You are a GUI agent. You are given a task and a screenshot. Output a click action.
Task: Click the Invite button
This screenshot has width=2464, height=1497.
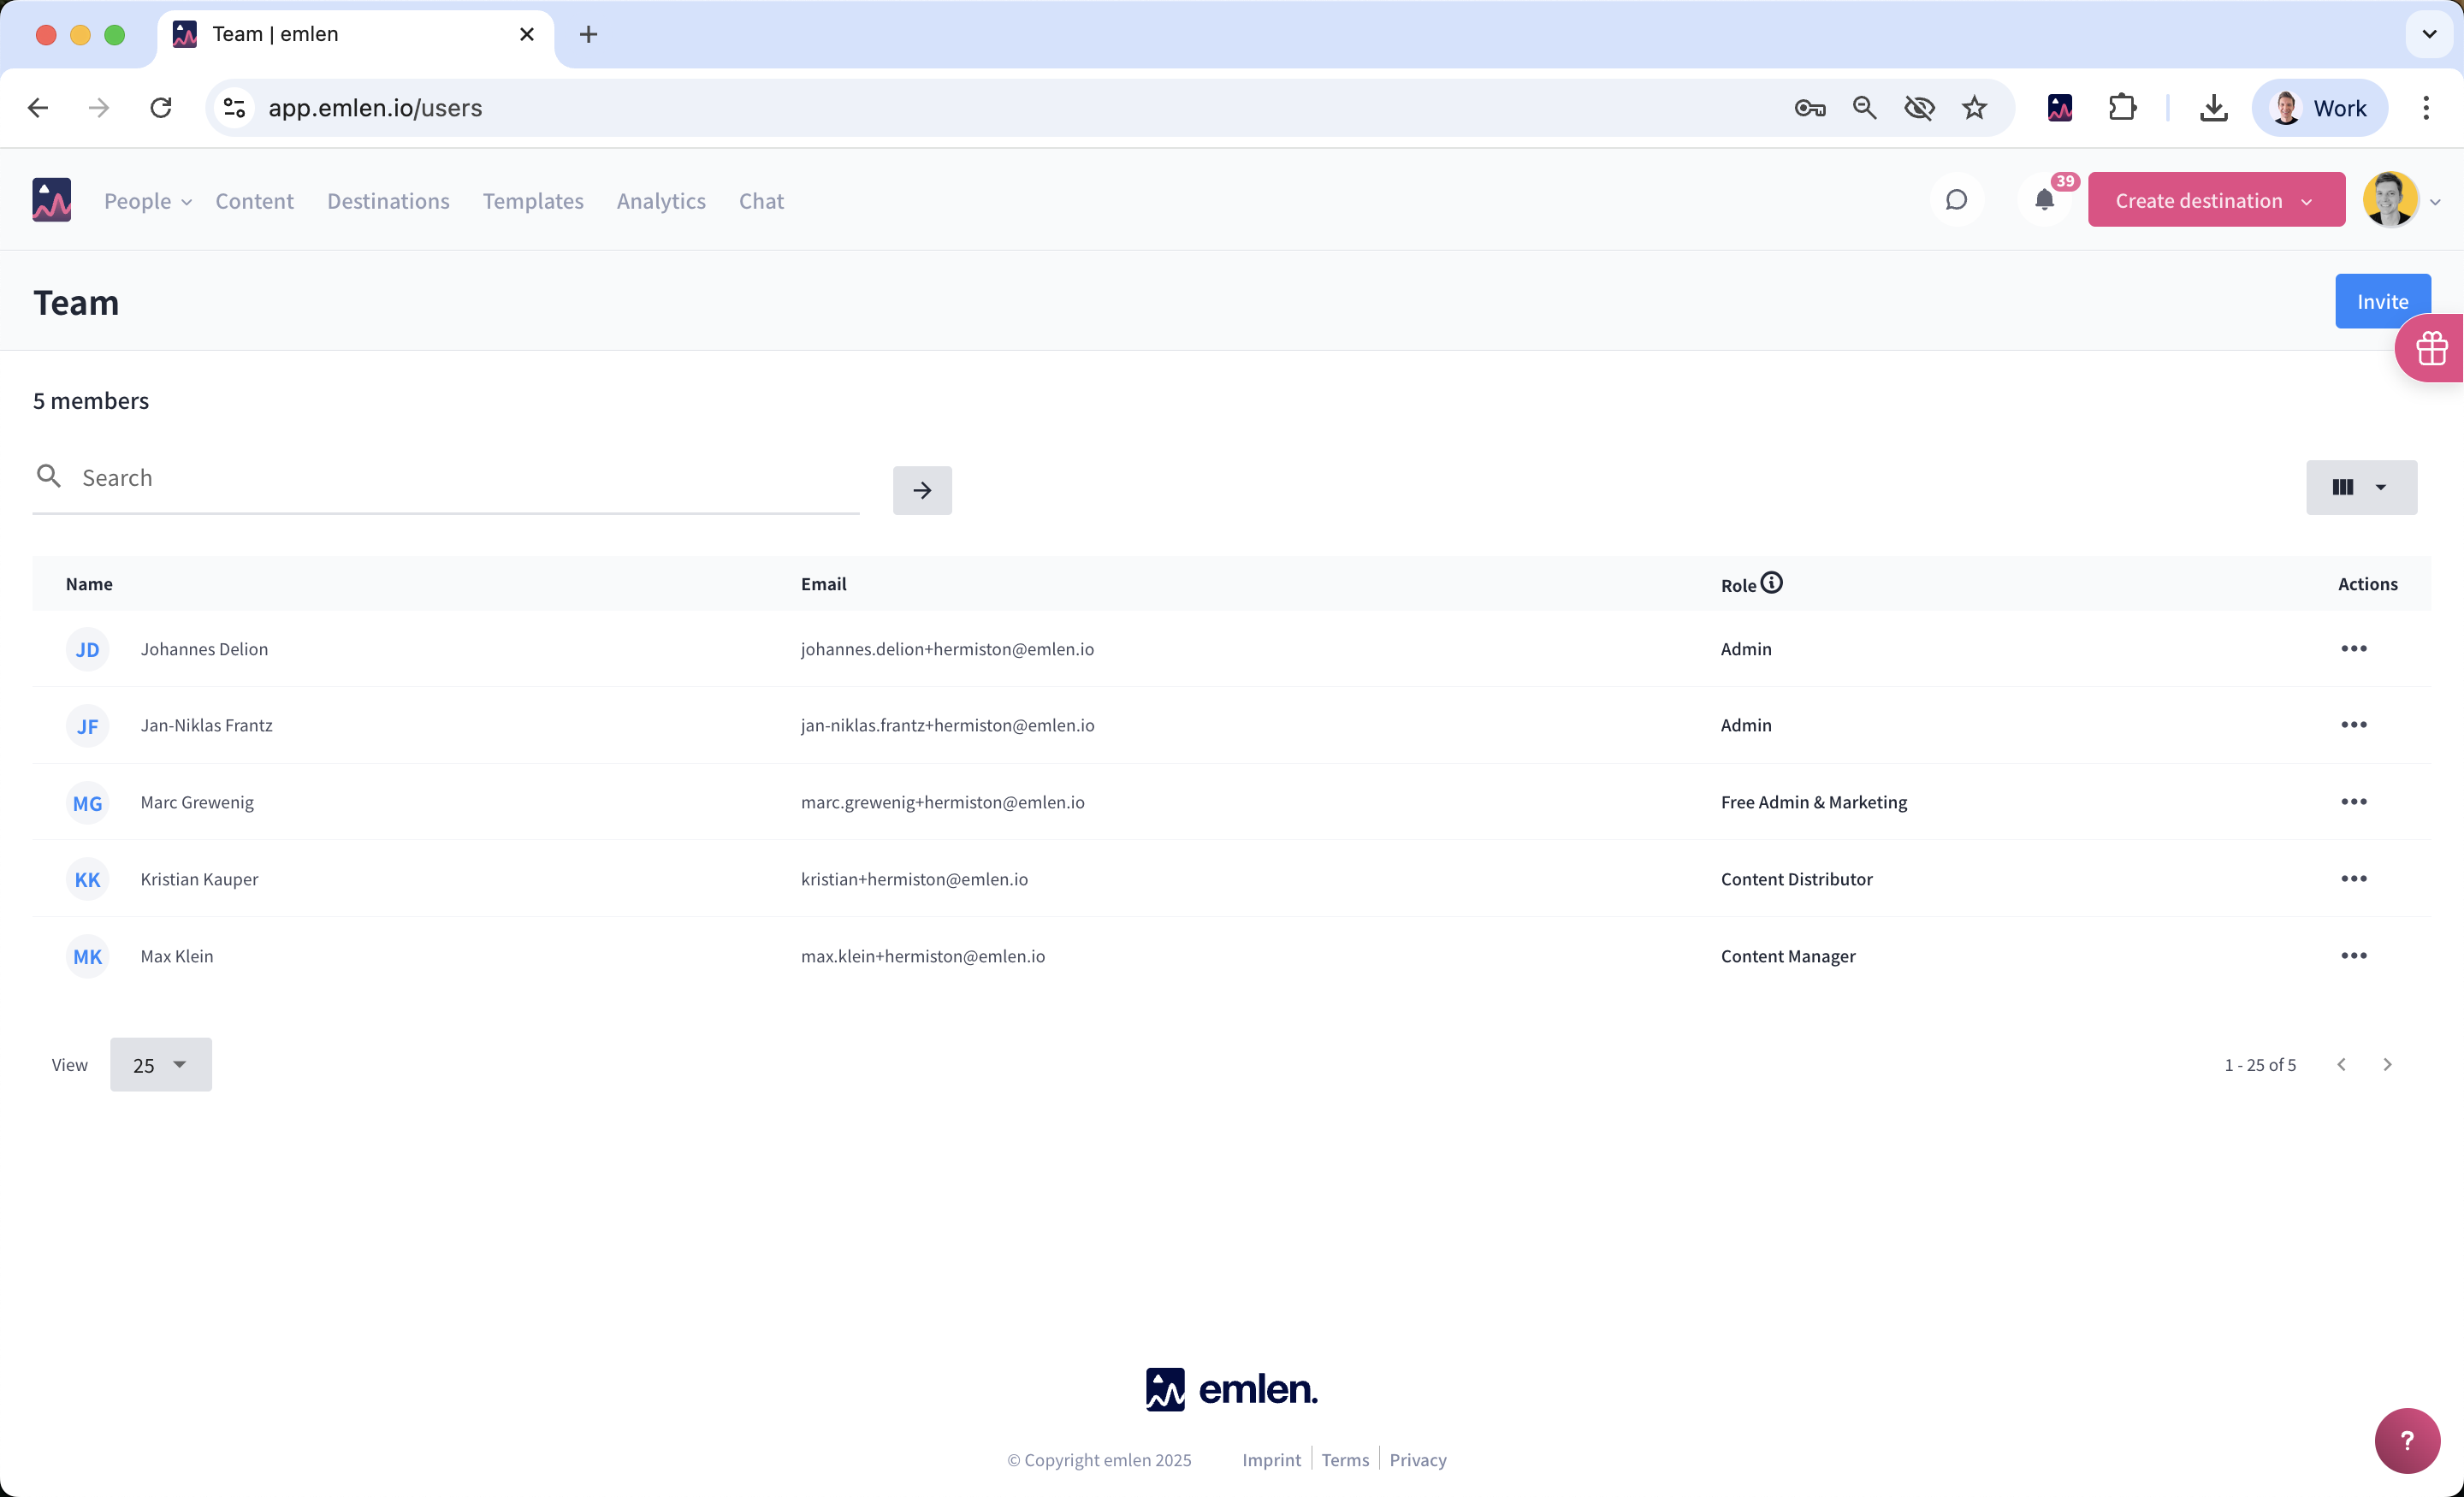point(2381,301)
